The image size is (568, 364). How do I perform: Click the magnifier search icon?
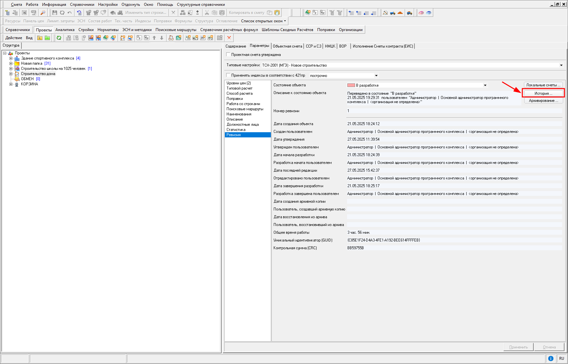[x=43, y=13]
